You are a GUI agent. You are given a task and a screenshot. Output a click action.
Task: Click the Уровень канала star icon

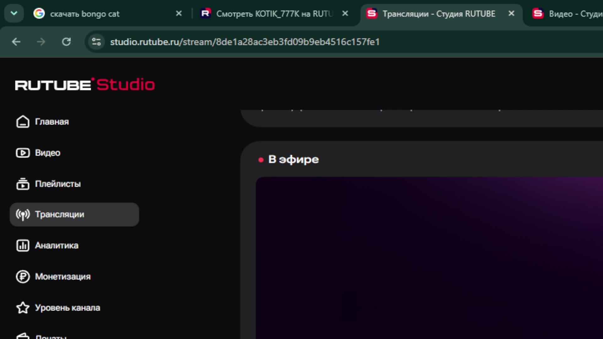pos(23,308)
